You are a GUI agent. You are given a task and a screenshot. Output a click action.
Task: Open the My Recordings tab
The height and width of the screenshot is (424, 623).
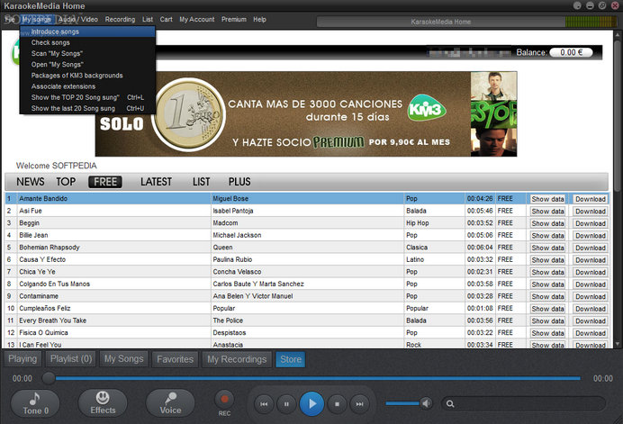tap(237, 359)
